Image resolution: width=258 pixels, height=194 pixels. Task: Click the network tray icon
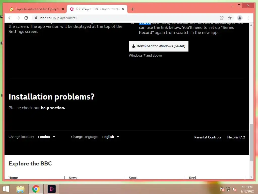[x=228, y=189]
